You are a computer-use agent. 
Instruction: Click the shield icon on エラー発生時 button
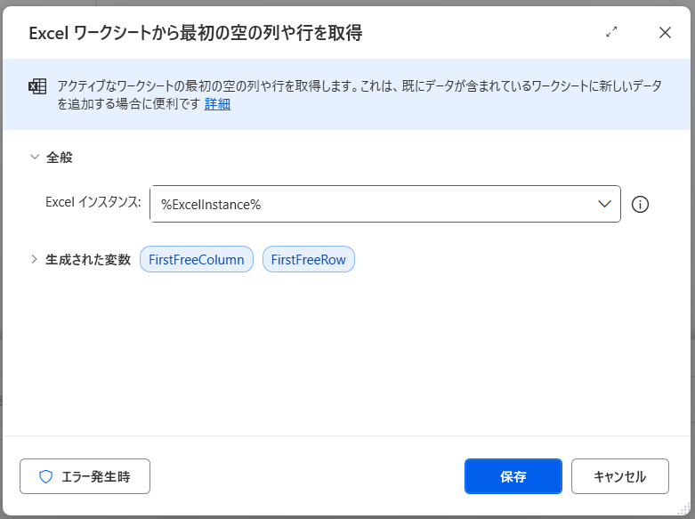pyautogui.click(x=46, y=476)
